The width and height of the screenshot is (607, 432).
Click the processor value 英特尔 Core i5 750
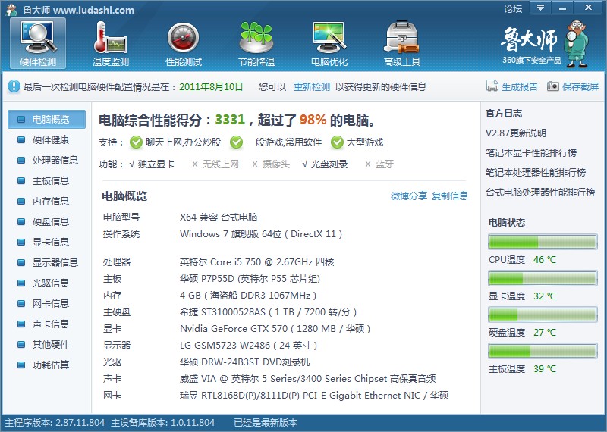(256, 261)
